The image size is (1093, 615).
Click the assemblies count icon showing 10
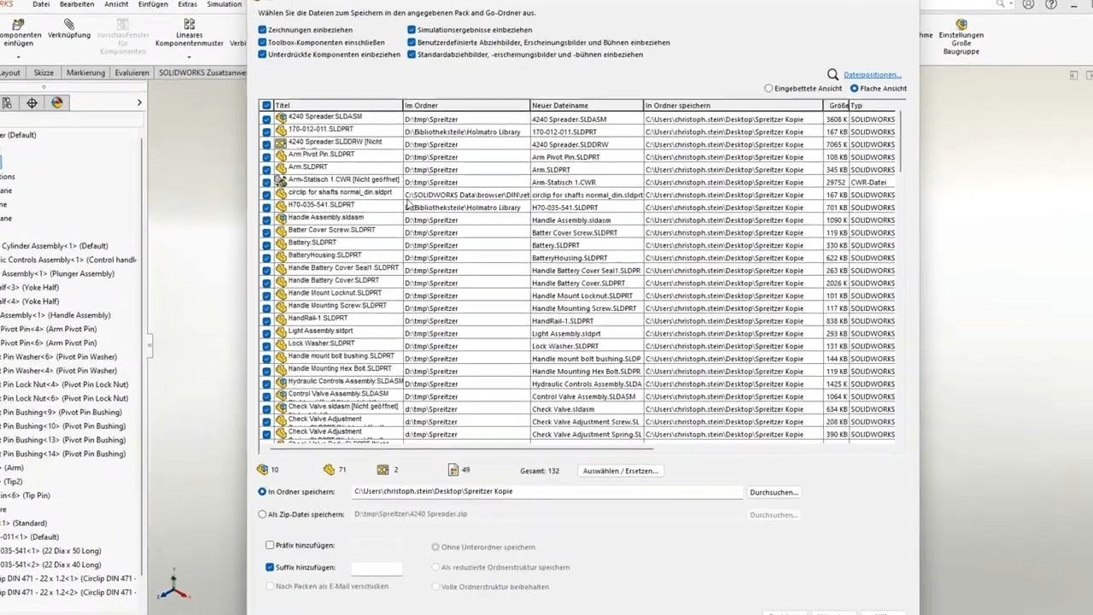[x=263, y=469]
